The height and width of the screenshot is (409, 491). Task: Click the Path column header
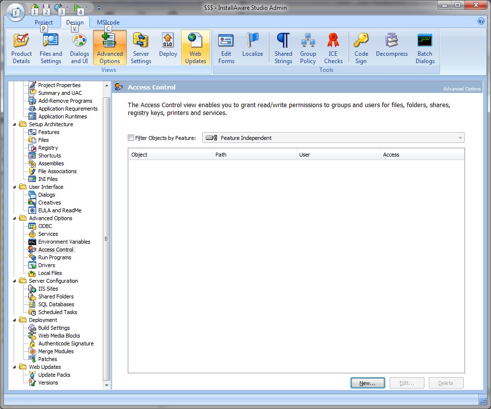point(254,155)
